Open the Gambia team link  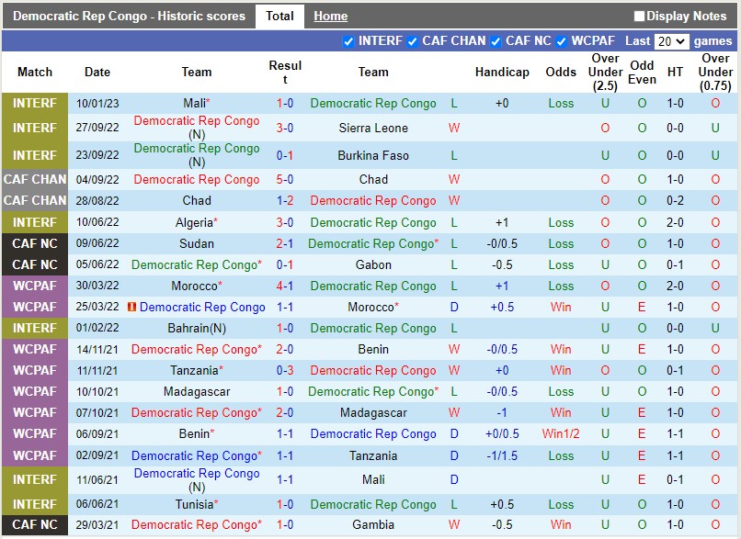[373, 525]
